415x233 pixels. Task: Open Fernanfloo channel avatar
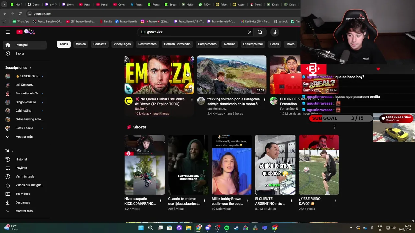(x=274, y=101)
